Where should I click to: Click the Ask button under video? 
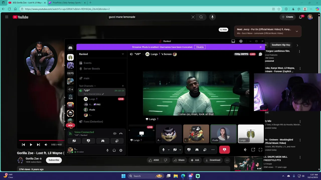(195, 160)
